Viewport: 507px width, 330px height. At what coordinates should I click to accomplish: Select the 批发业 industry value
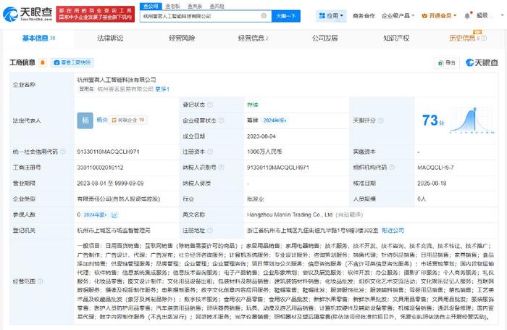256,199
